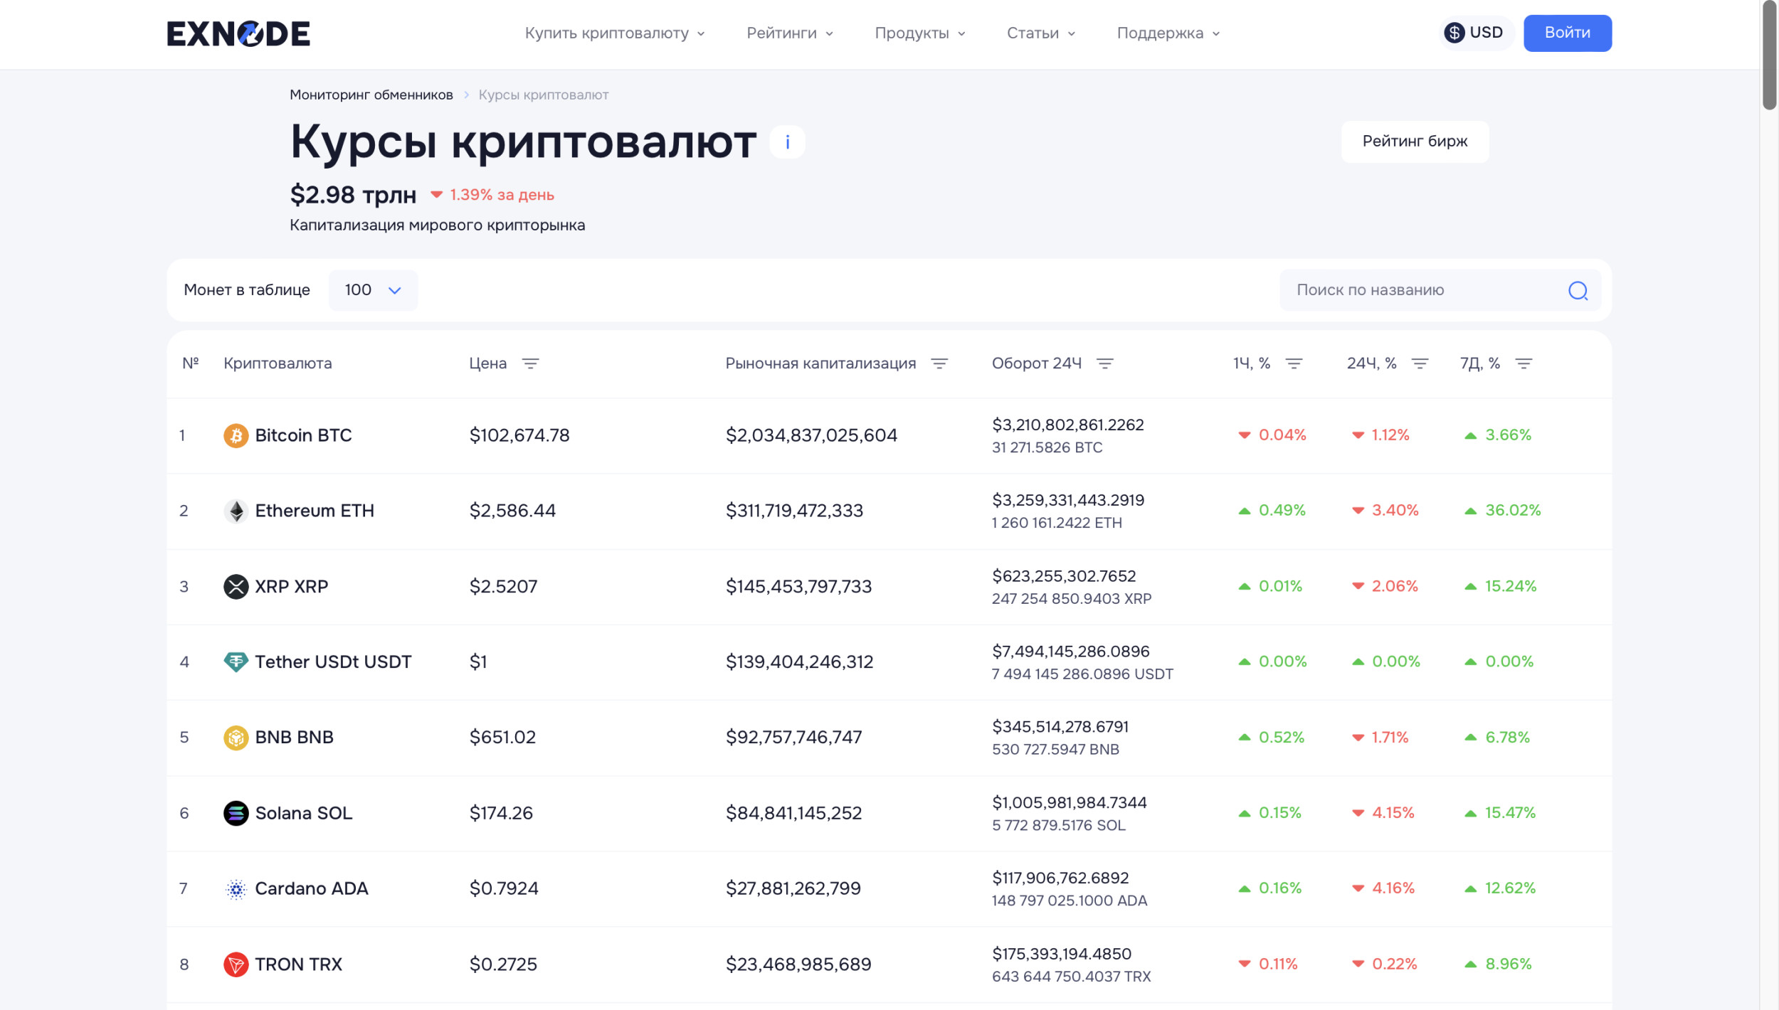Open the Рейтинги menu
This screenshot has height=1010, width=1779.
tap(789, 33)
